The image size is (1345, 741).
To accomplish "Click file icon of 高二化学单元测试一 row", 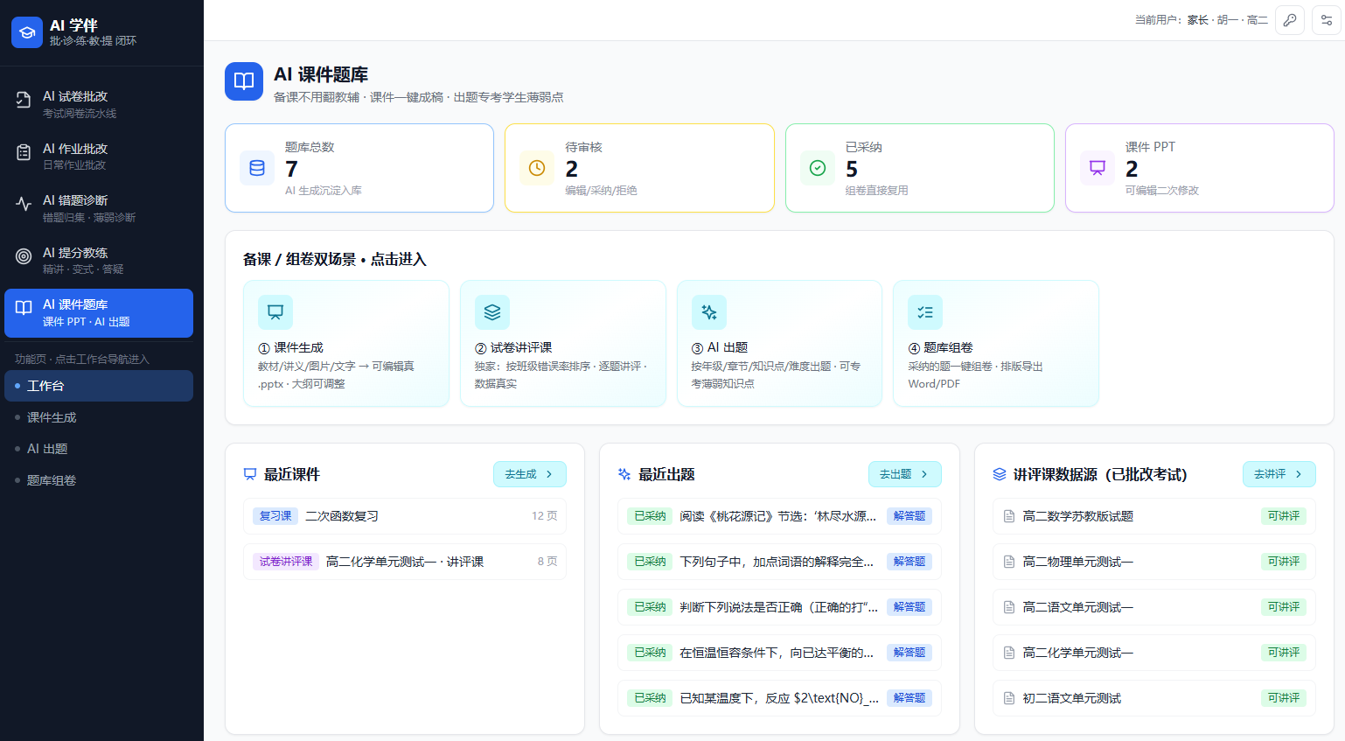I will (1009, 653).
